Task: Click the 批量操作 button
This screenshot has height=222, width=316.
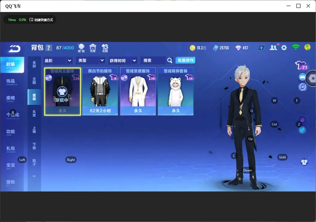Action: [185, 60]
